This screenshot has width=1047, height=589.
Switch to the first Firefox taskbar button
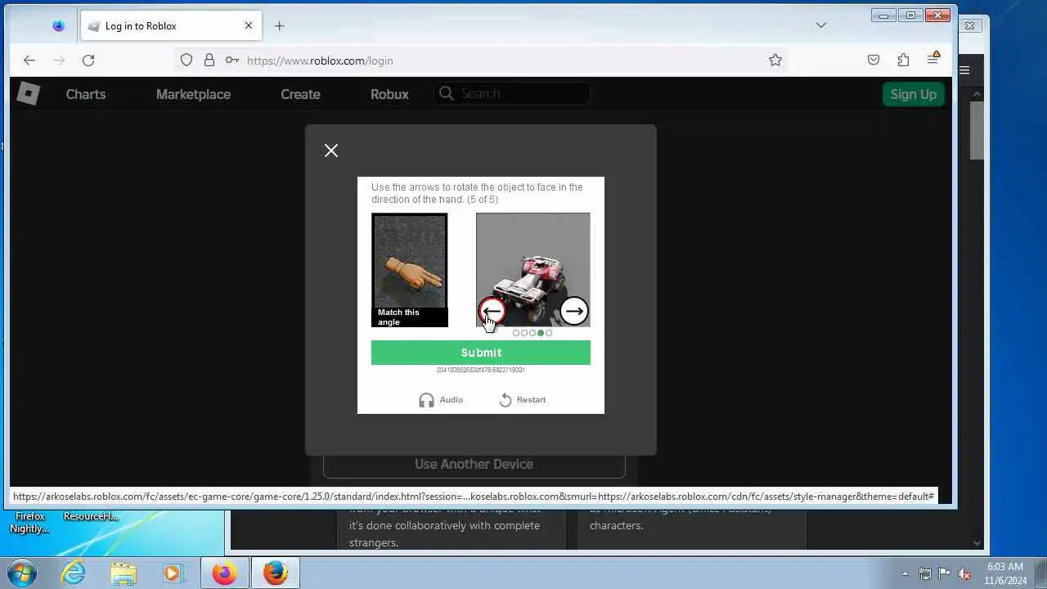(x=224, y=573)
